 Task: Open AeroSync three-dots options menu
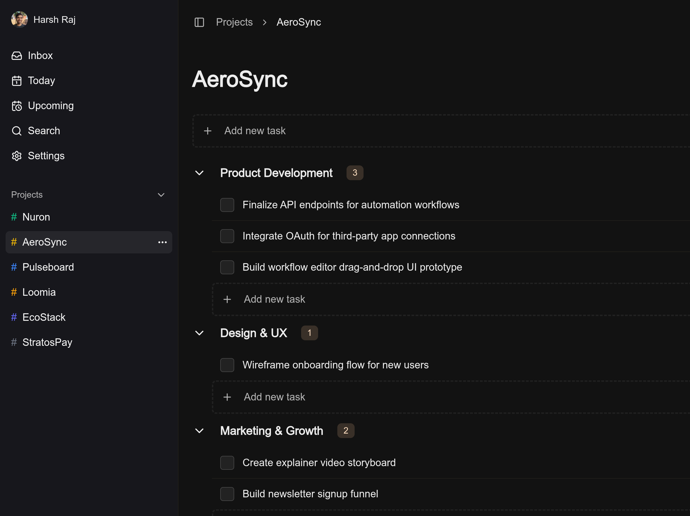point(162,242)
